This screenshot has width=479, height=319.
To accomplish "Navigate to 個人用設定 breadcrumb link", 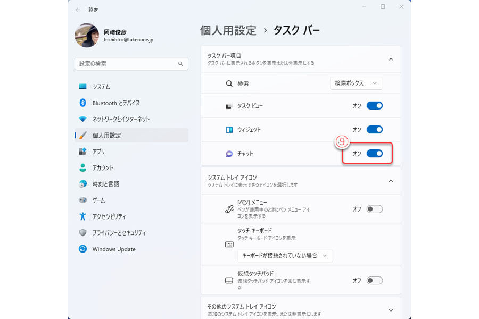I will pyautogui.click(x=228, y=30).
